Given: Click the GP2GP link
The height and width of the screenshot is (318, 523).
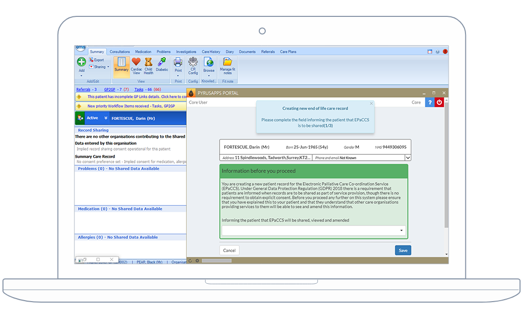Looking at the screenshot, I should pos(110,89).
